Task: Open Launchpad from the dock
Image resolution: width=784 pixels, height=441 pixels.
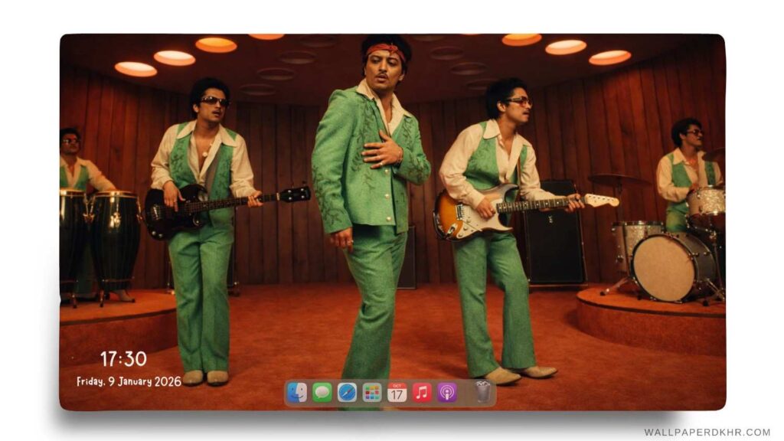Action: pyautogui.click(x=372, y=393)
